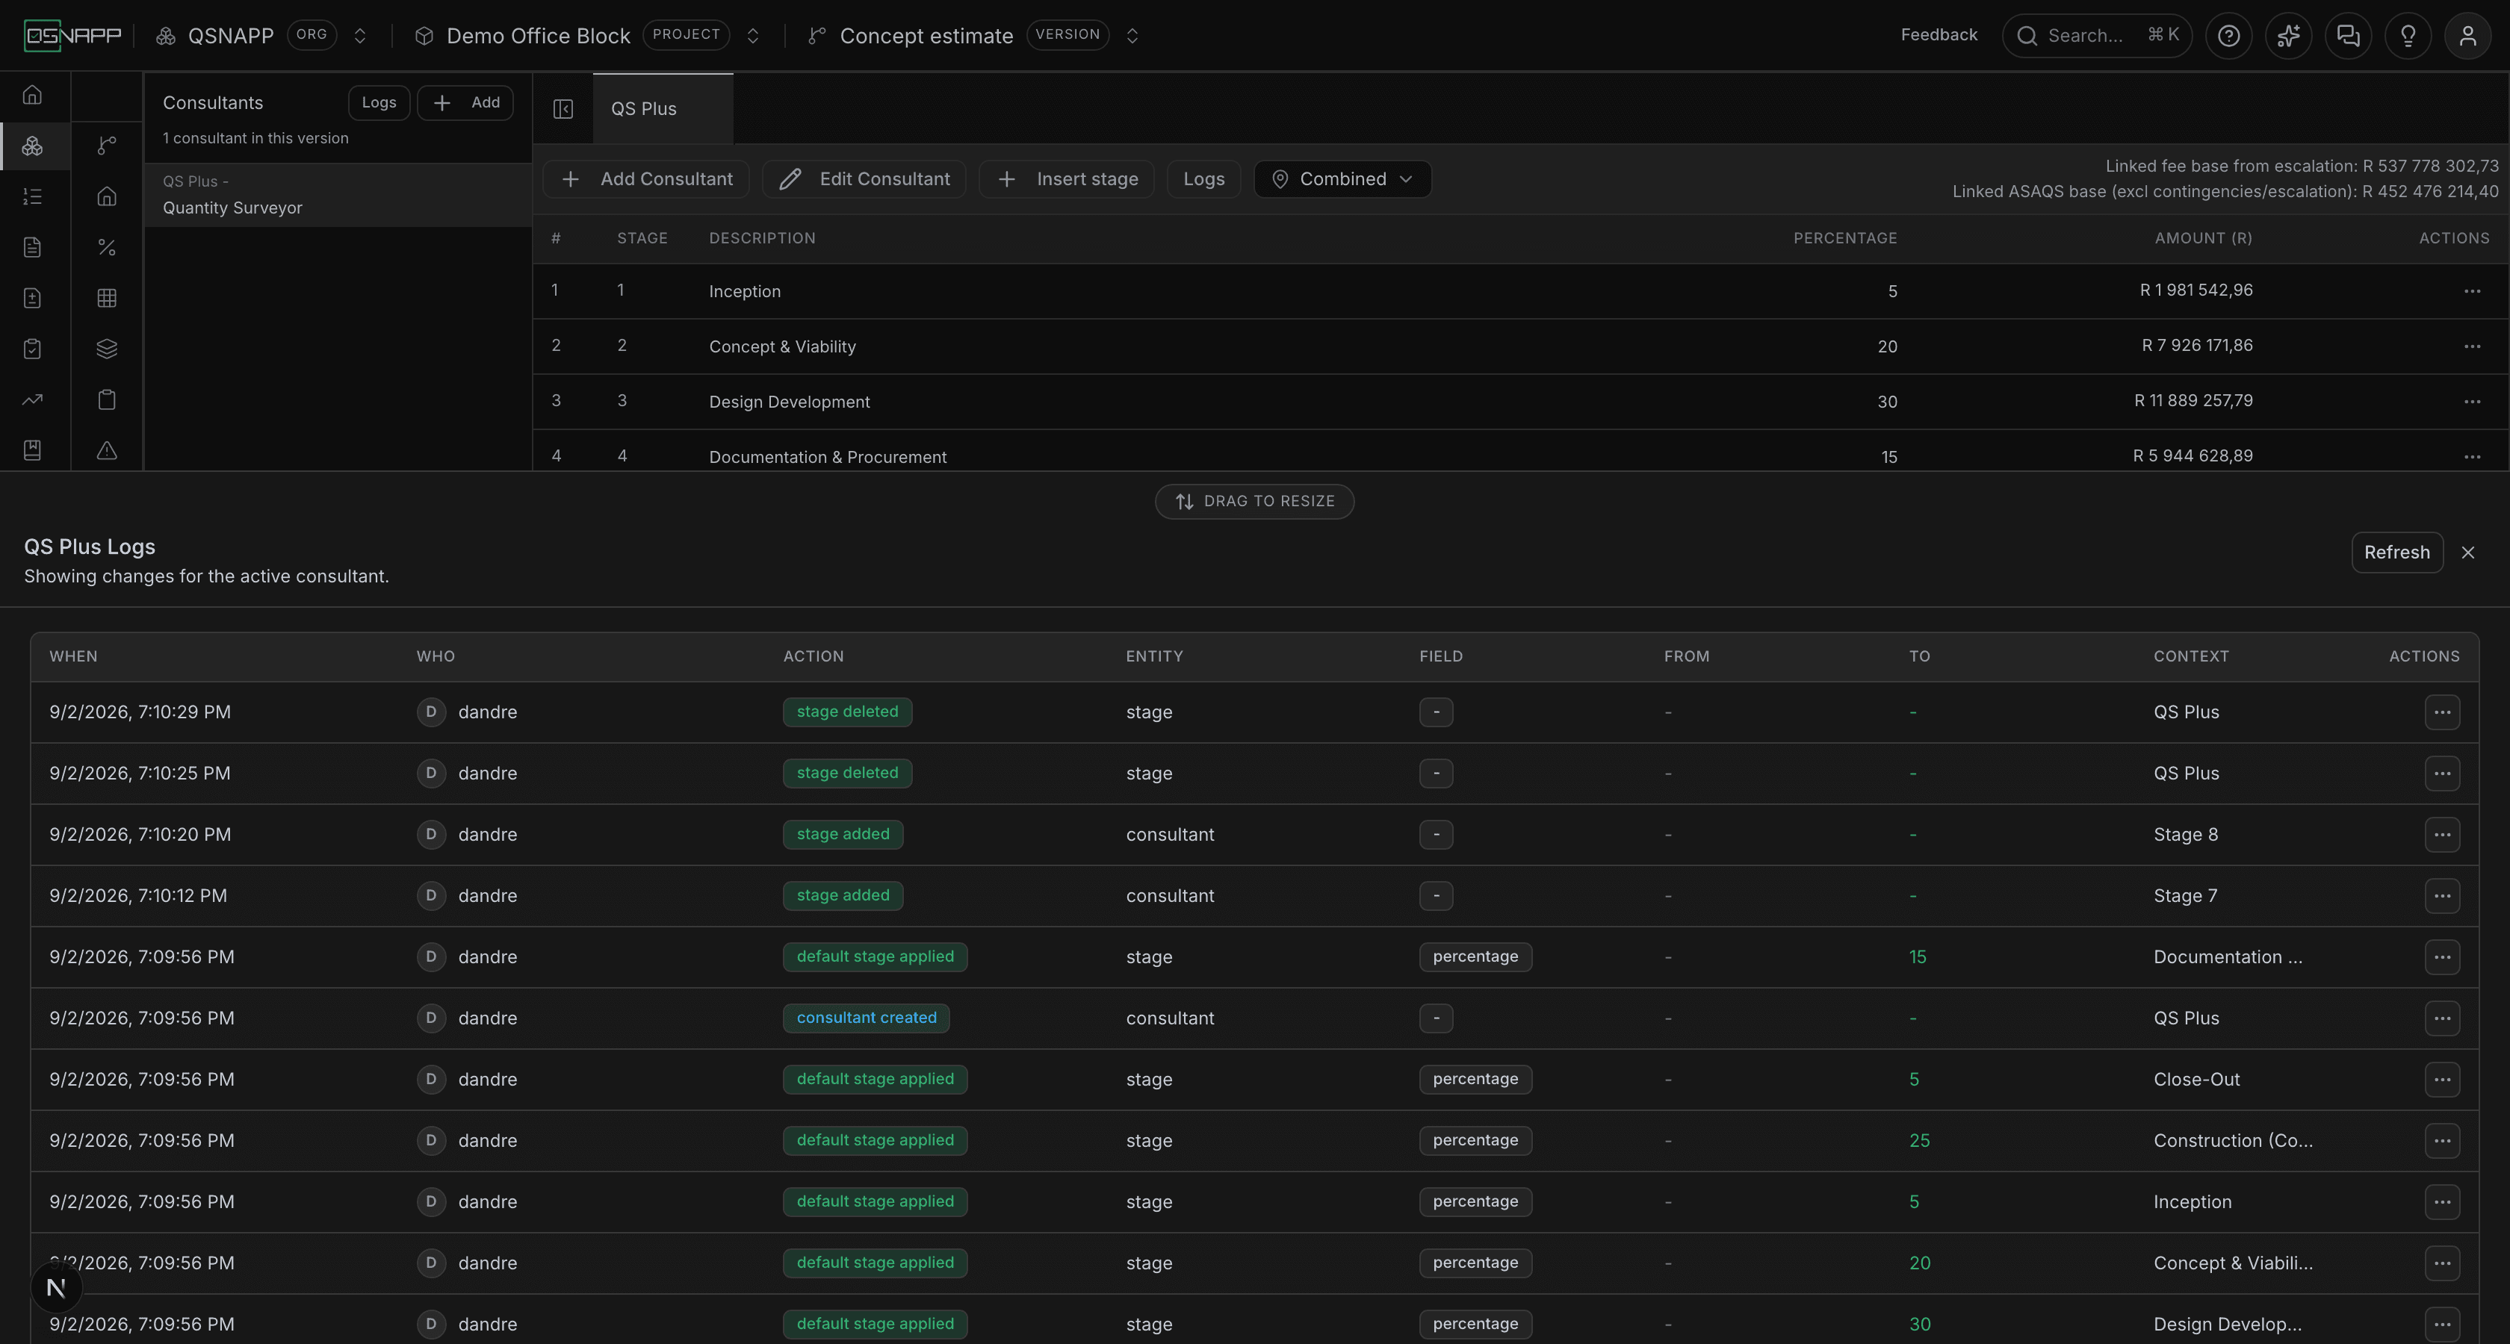Image resolution: width=2510 pixels, height=1344 pixels.
Task: Select QS Plus Quantity Surveyor in the consultants list
Action: tap(337, 195)
